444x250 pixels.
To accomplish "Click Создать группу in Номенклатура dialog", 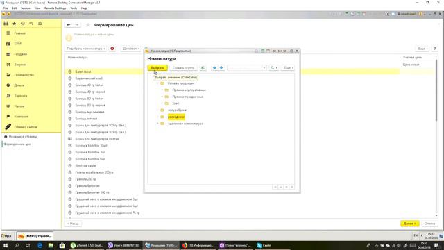I will 183,68.
